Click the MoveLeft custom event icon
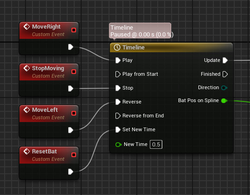This screenshot has height=195, width=250. (x=26, y=110)
